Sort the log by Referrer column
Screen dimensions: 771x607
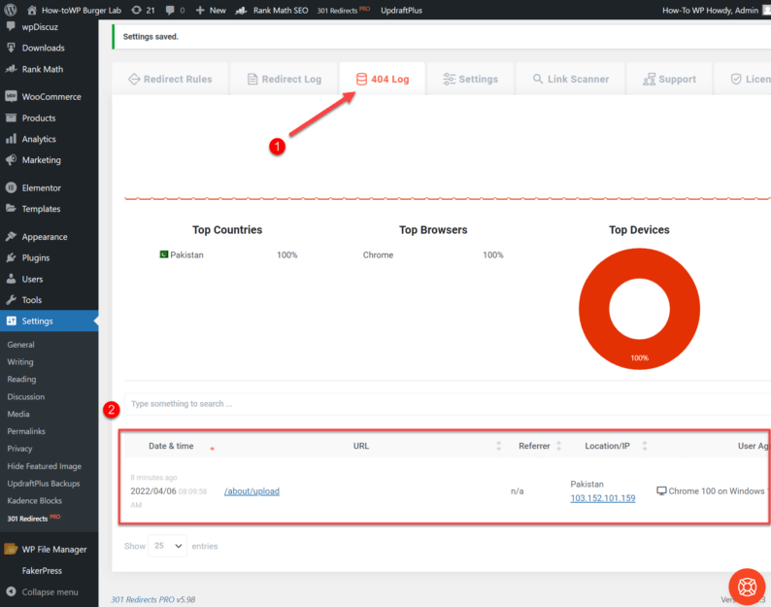click(x=534, y=446)
